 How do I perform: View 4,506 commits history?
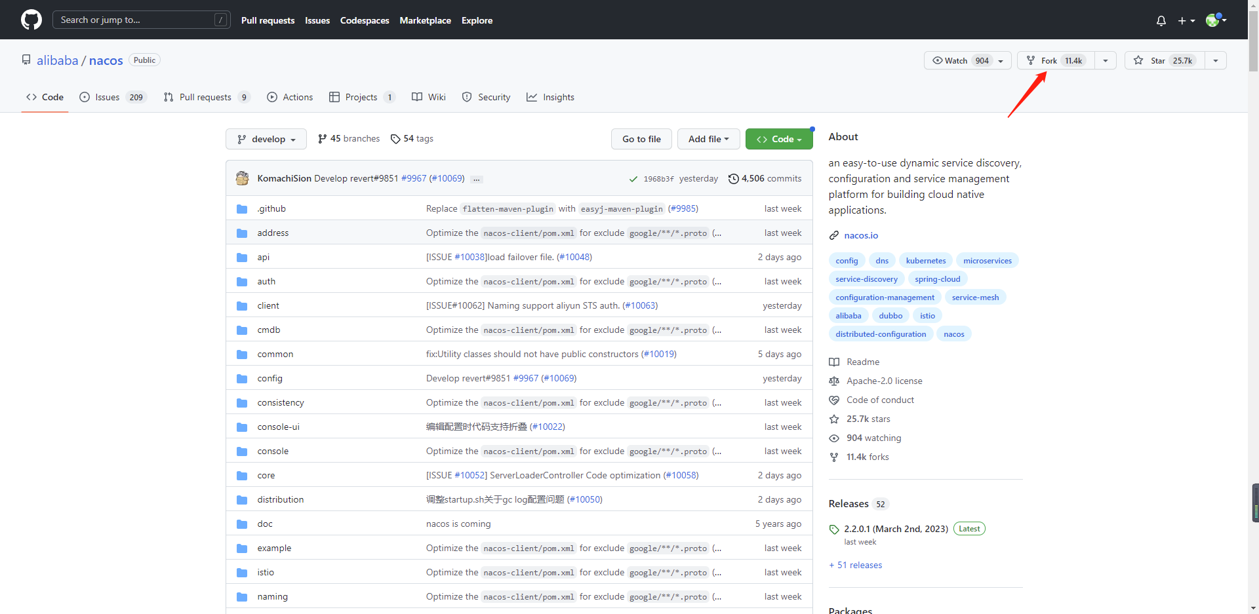coord(765,178)
